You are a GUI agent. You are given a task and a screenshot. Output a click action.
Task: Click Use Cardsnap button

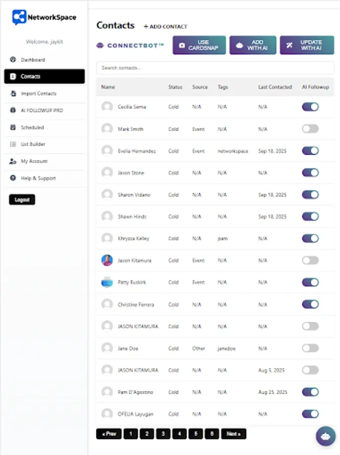pyautogui.click(x=199, y=45)
